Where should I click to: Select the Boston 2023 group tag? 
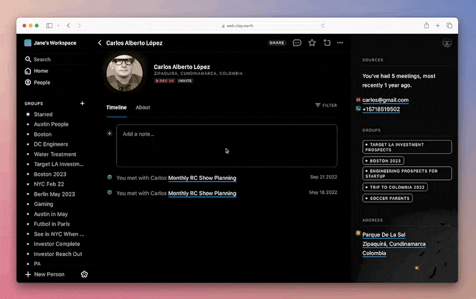[x=384, y=161]
